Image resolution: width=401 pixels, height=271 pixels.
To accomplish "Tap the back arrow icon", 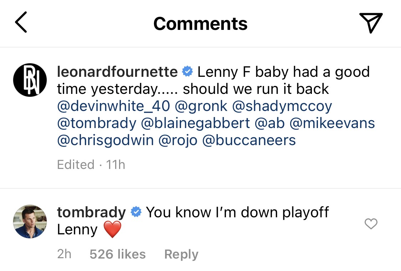I will click(21, 22).
